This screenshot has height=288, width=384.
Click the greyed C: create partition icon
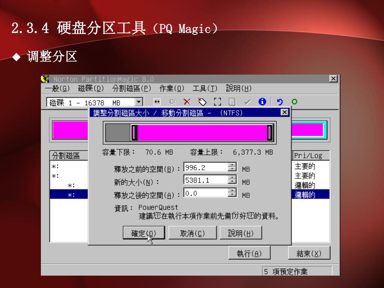point(172,102)
